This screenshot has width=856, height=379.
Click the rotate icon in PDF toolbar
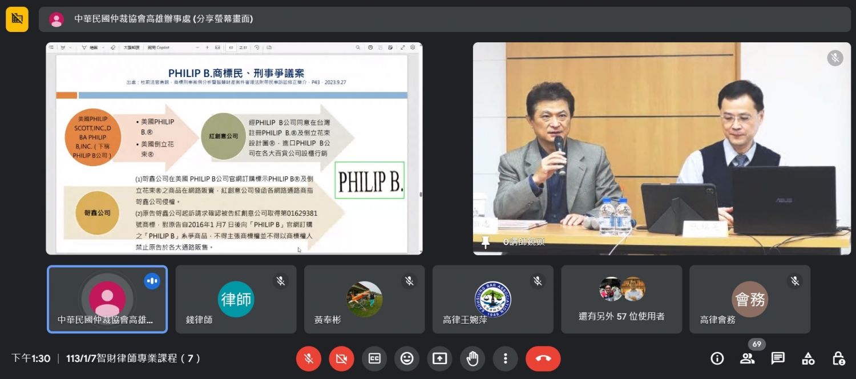257,47
